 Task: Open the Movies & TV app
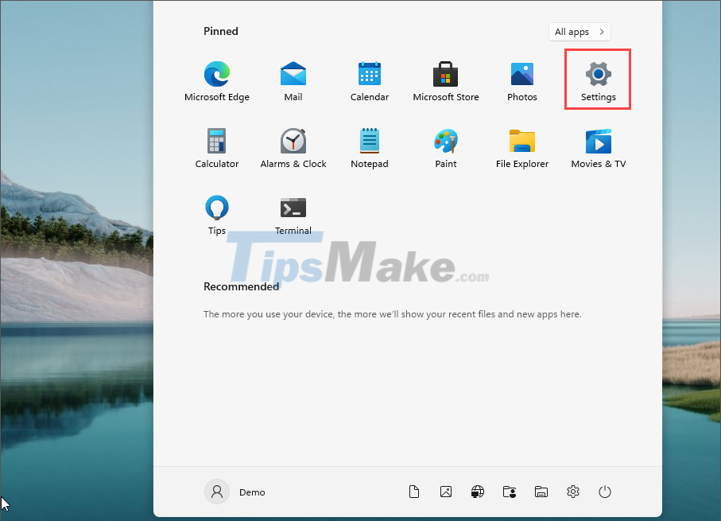(598, 146)
